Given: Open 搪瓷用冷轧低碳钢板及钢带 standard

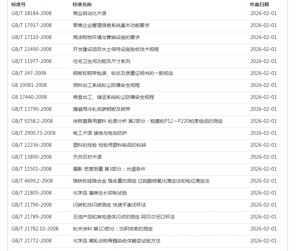Looking at the screenshot, I should pyautogui.click(x=101, y=109).
